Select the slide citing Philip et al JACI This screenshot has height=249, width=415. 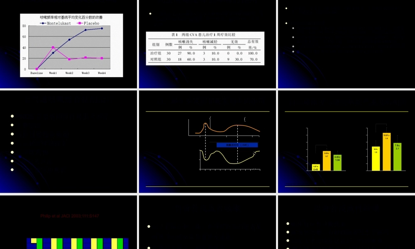point(68,222)
